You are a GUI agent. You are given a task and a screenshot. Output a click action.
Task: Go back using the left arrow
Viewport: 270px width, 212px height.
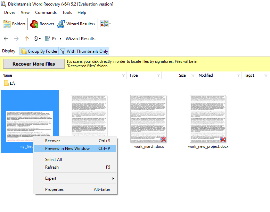coord(6,39)
